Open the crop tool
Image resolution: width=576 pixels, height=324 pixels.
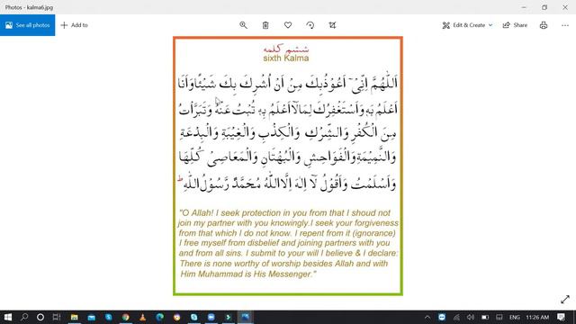332,25
